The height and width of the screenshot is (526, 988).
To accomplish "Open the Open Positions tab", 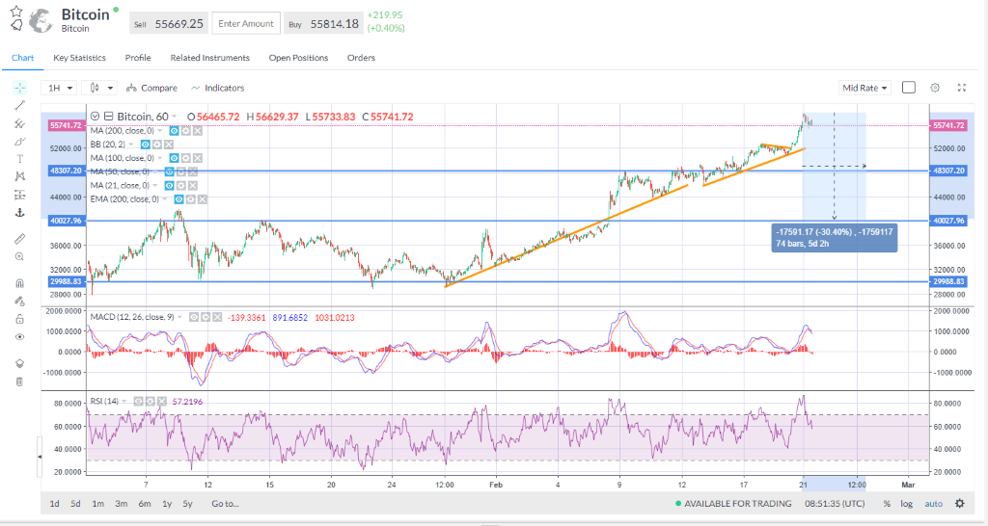I will [299, 58].
